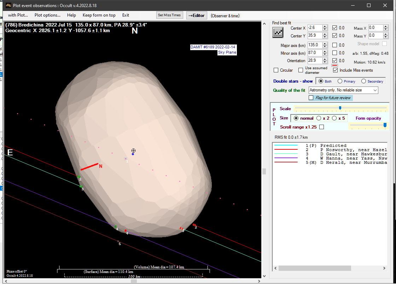Click the Center X input field
396x286 pixels.
tap(315, 28)
